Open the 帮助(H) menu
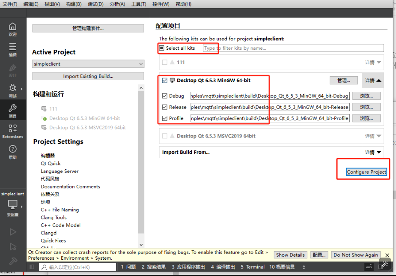The image size is (396, 276). tap(183, 4)
